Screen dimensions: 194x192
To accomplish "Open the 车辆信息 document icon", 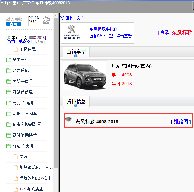I will 16,49.
